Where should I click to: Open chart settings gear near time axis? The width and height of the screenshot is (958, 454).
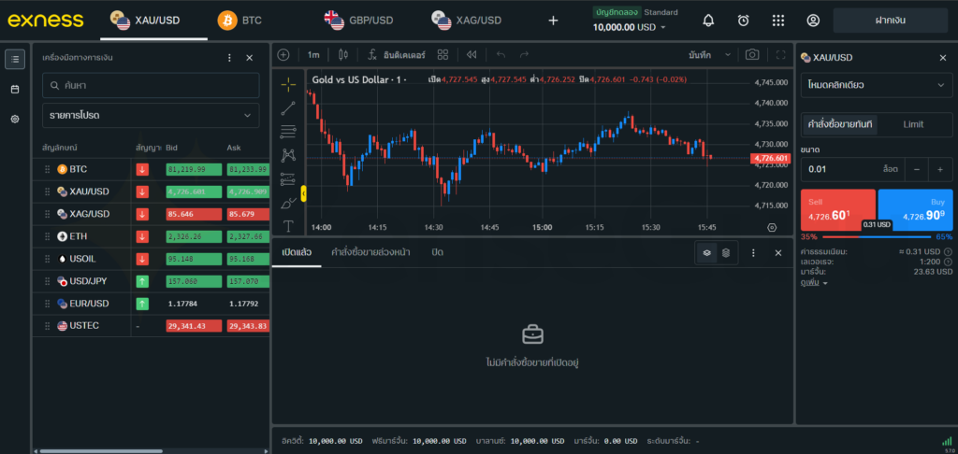pyautogui.click(x=772, y=227)
